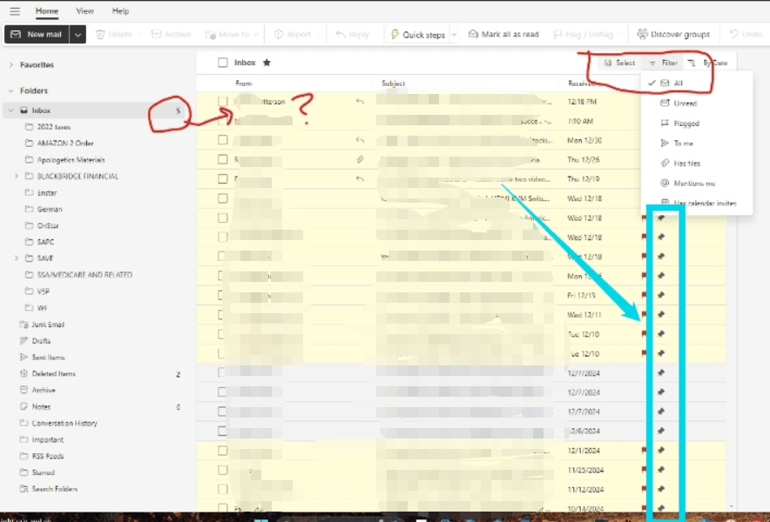The width and height of the screenshot is (770, 522).
Task: Click the Delete trash icon in toolbar
Action: (x=100, y=34)
